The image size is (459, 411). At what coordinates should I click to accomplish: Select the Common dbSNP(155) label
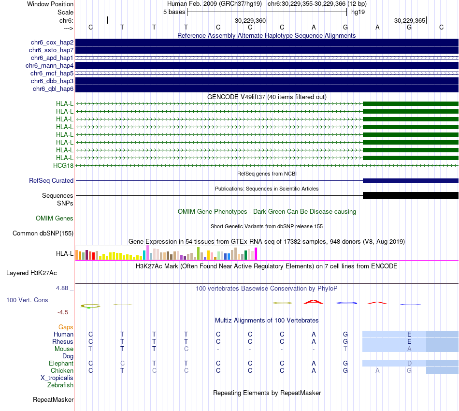[43, 233]
